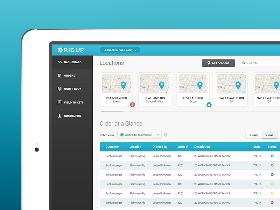This screenshot has width=280, height=210.
Task: Click the PLAINVIEW RIG card title
Action: click(117, 98)
